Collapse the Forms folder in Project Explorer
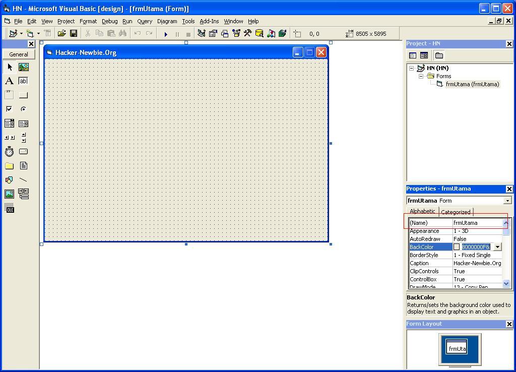Viewport: 516px width, 372px height. (422, 76)
